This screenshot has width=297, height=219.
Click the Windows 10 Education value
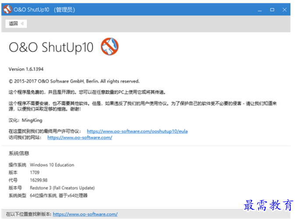52,165
